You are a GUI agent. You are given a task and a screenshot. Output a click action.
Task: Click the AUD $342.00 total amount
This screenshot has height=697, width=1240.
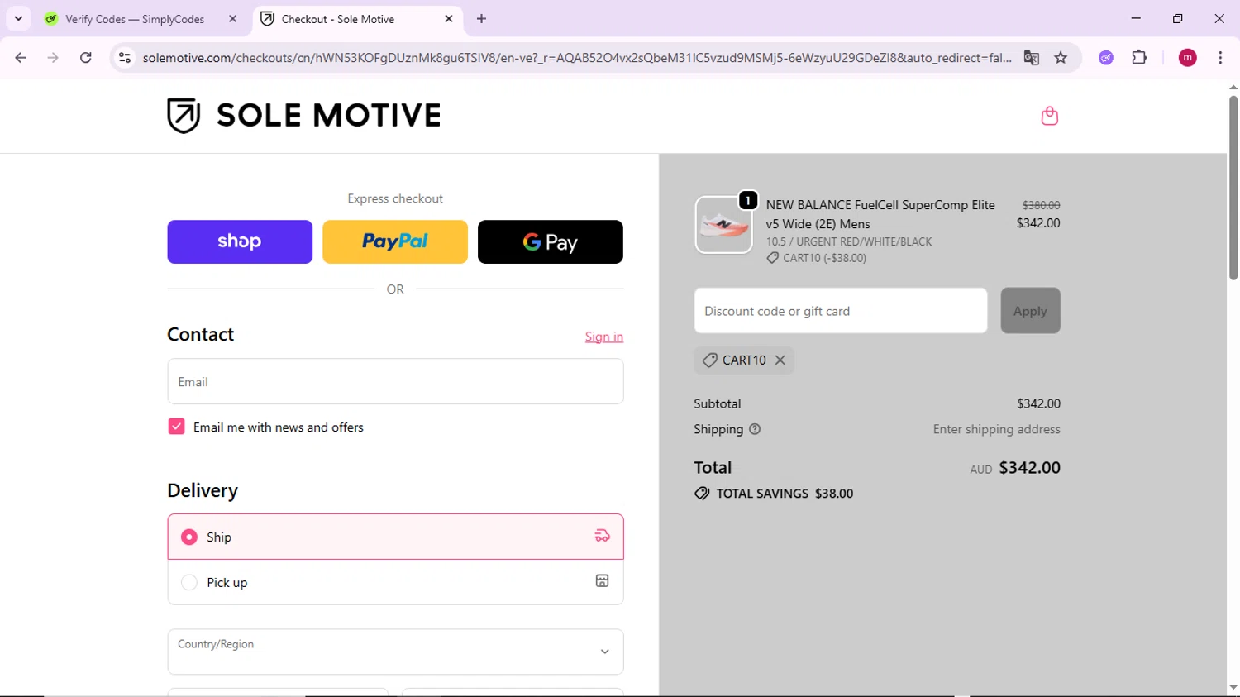1015,468
